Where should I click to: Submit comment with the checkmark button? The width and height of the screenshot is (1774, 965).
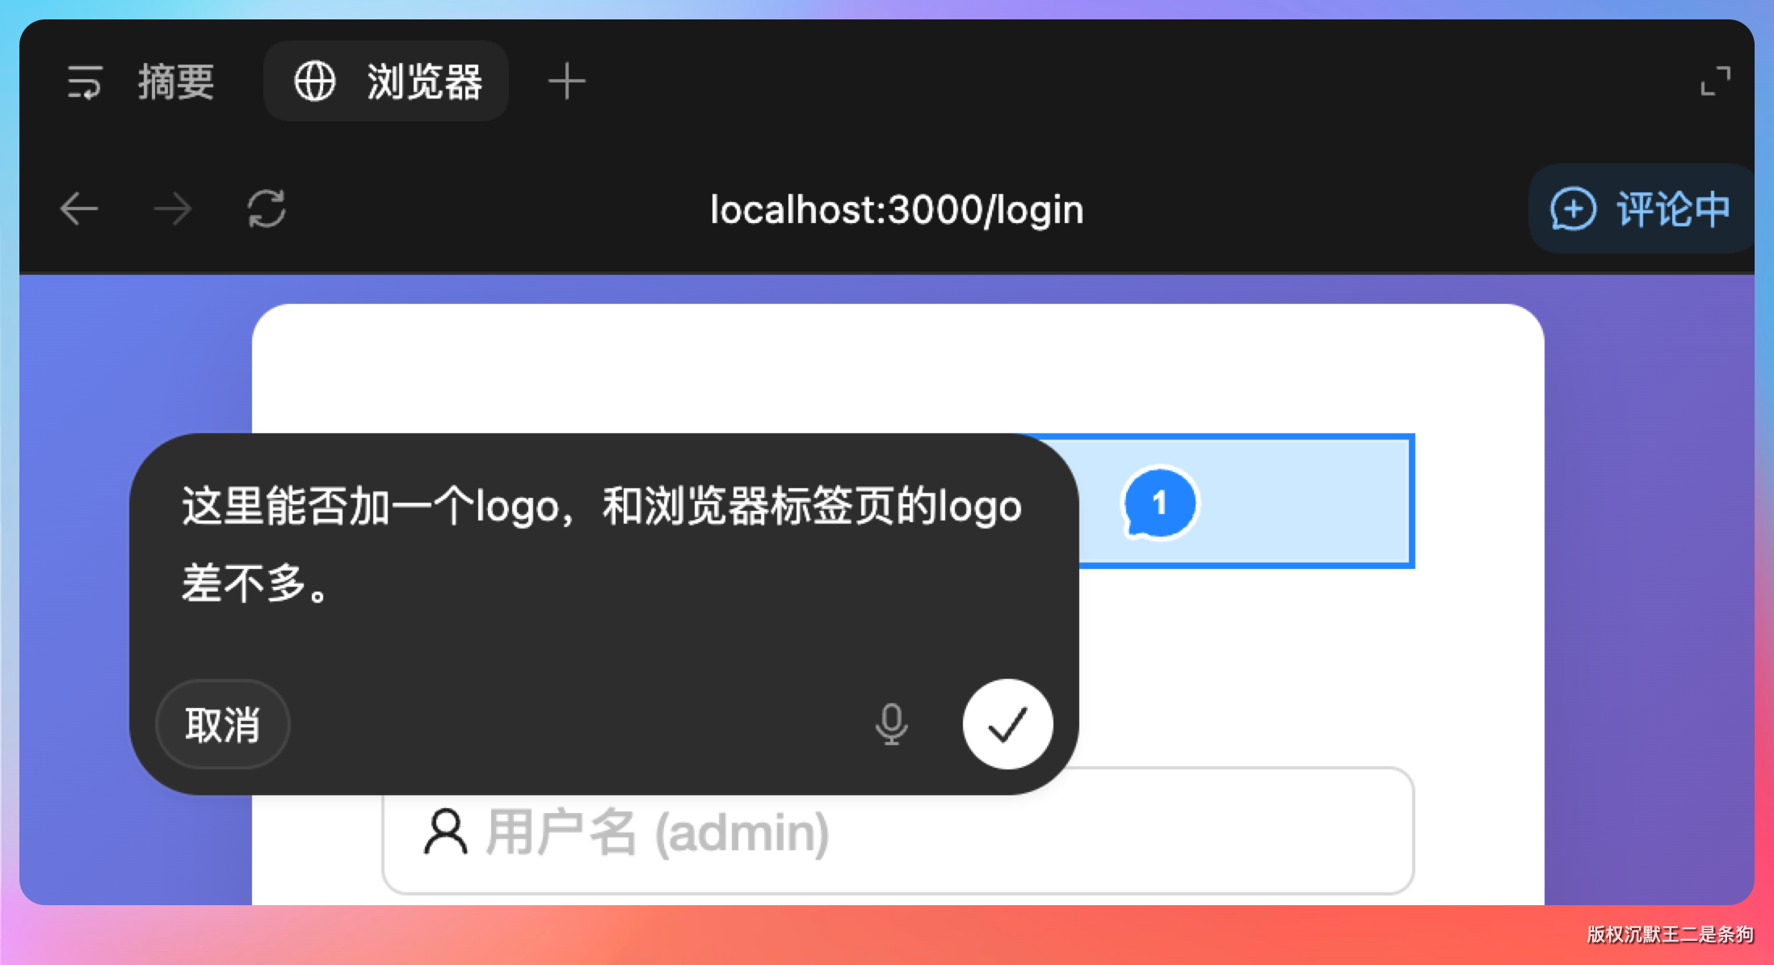(1007, 724)
